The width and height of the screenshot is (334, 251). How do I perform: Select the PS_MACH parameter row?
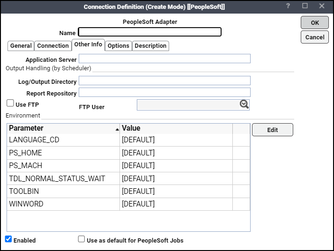click(128, 166)
